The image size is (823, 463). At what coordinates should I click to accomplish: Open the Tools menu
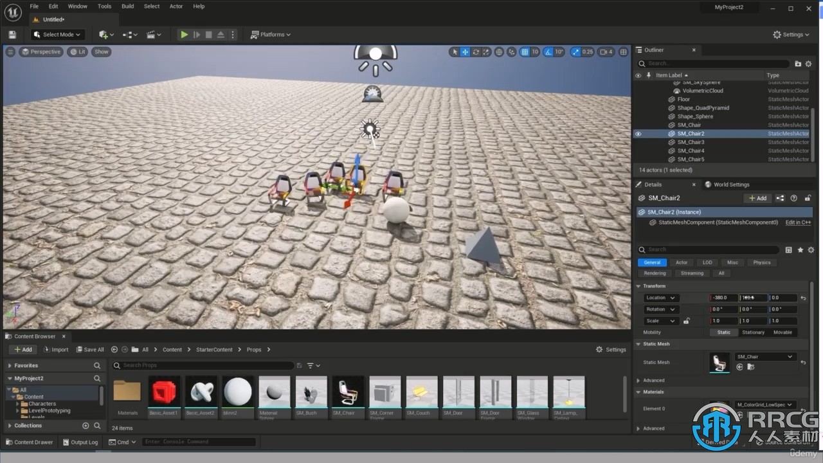104,6
